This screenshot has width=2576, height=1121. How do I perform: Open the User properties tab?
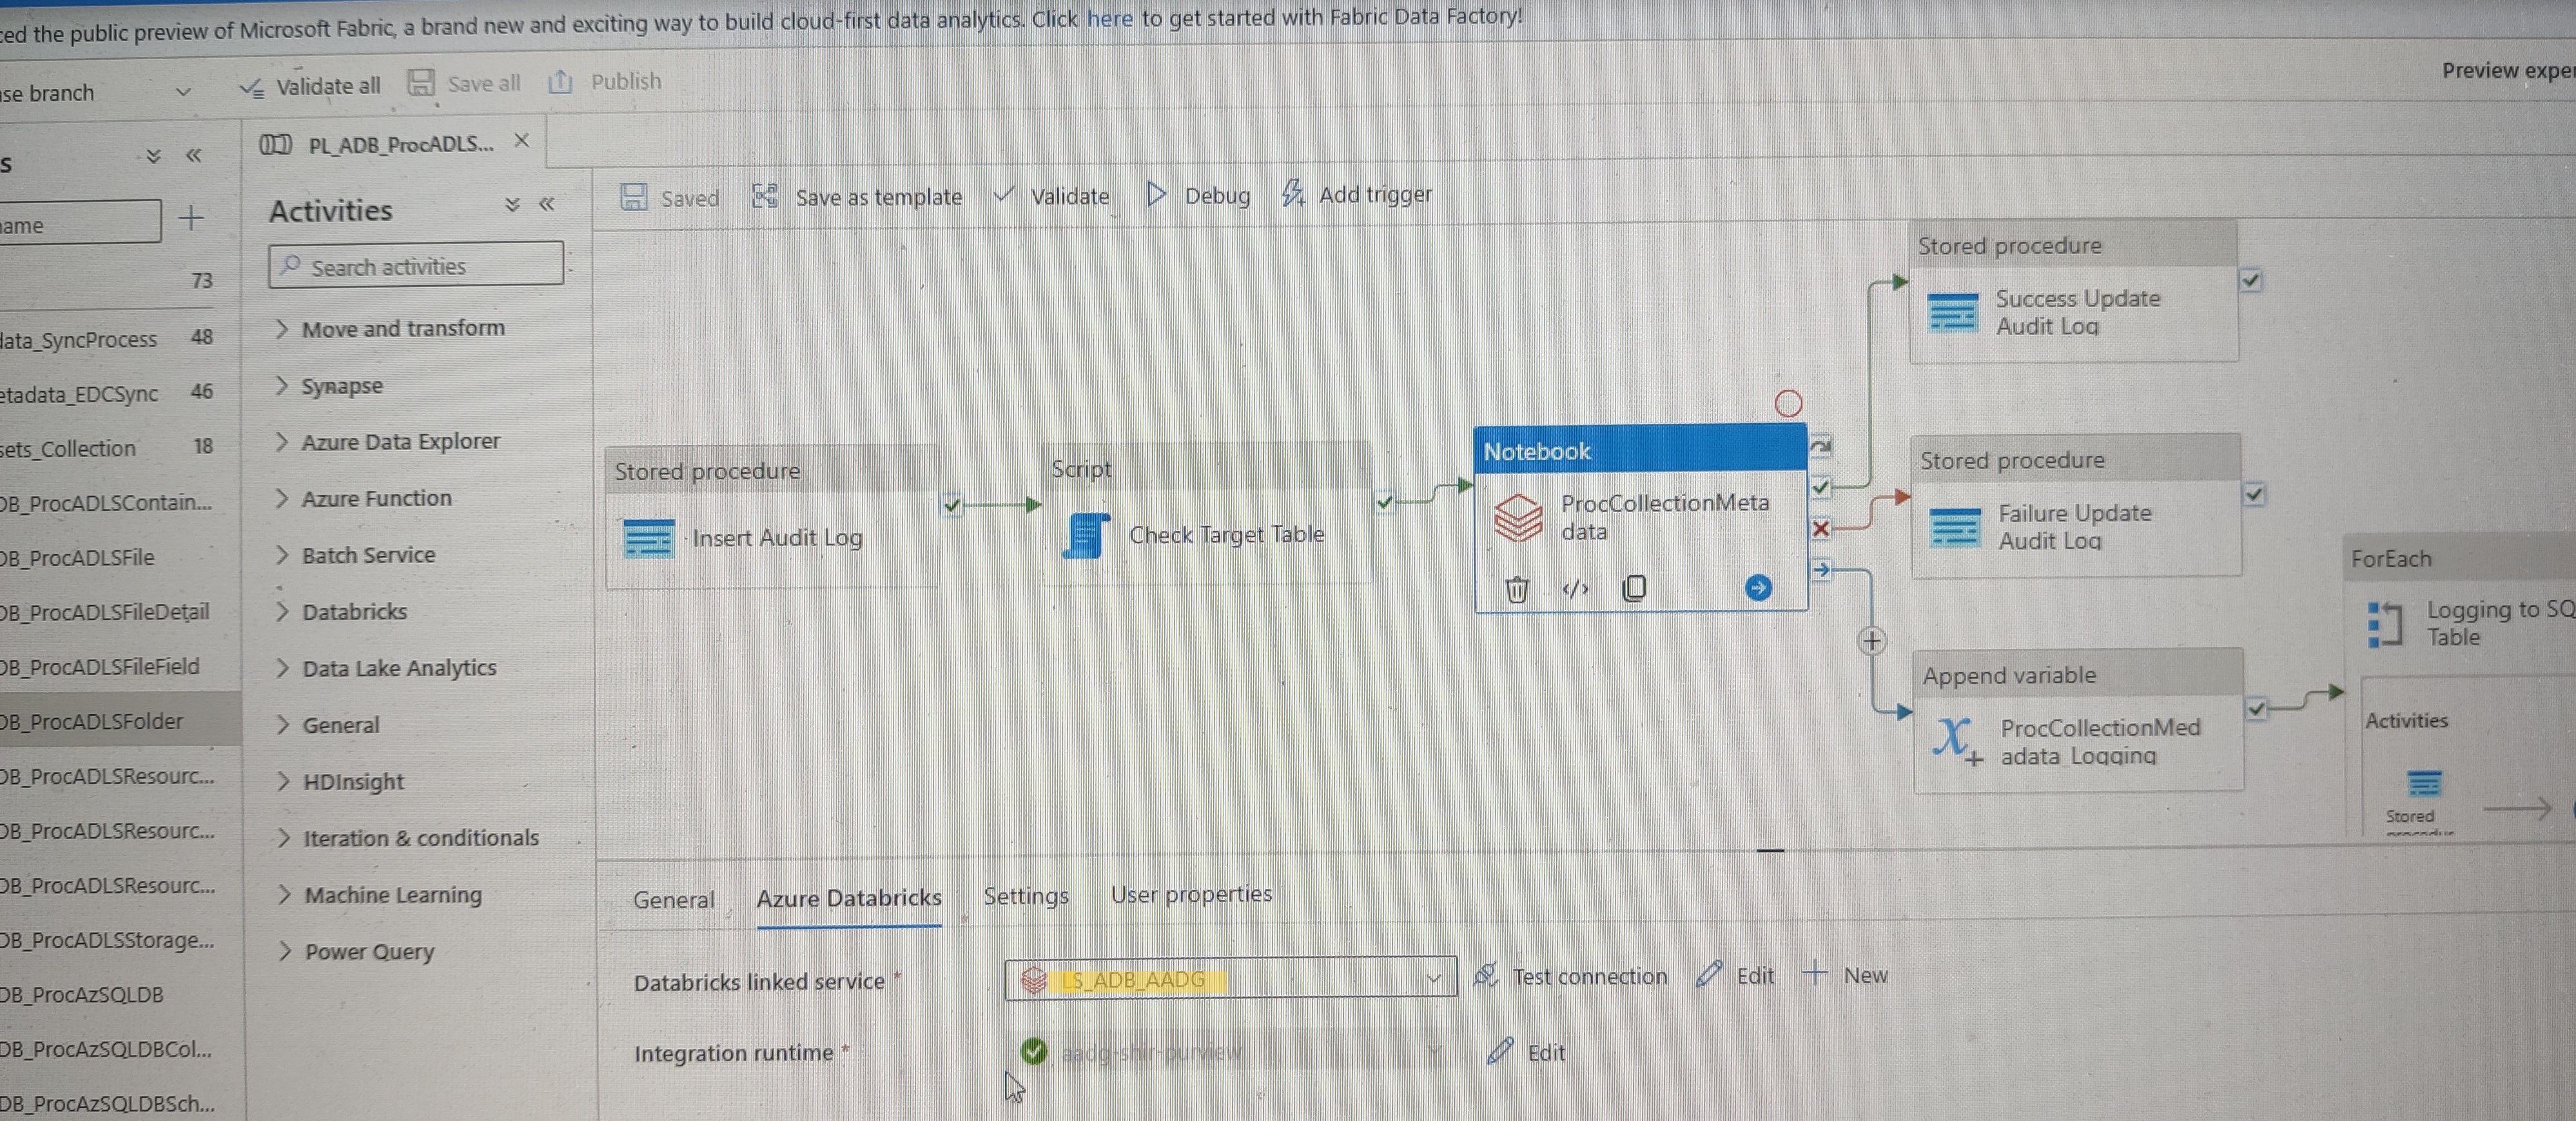tap(1191, 894)
